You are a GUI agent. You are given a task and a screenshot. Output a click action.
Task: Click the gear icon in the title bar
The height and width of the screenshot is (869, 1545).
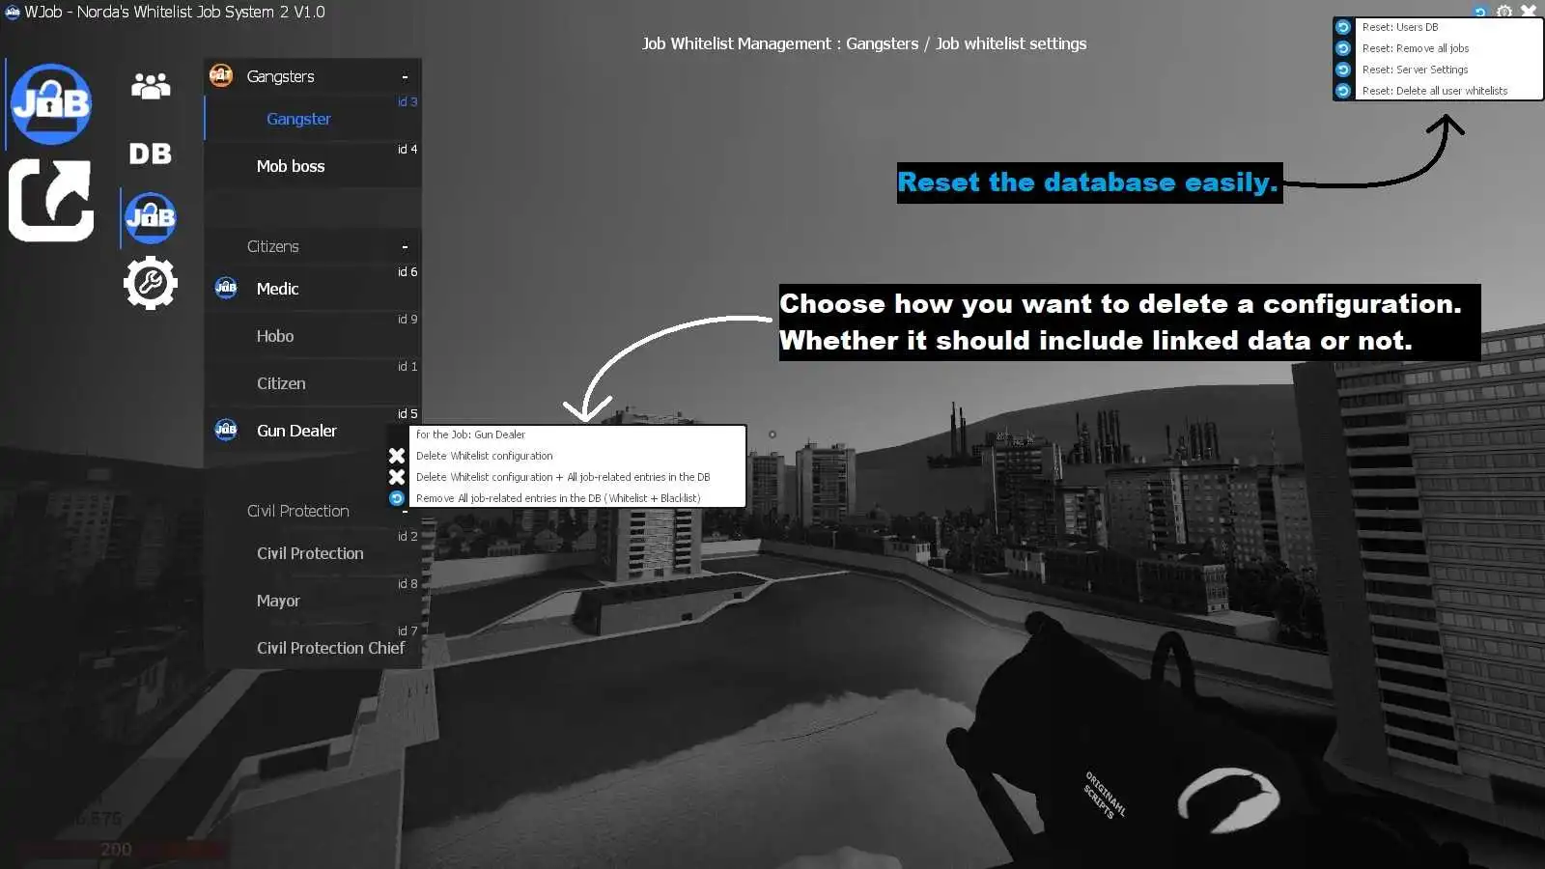click(1504, 12)
